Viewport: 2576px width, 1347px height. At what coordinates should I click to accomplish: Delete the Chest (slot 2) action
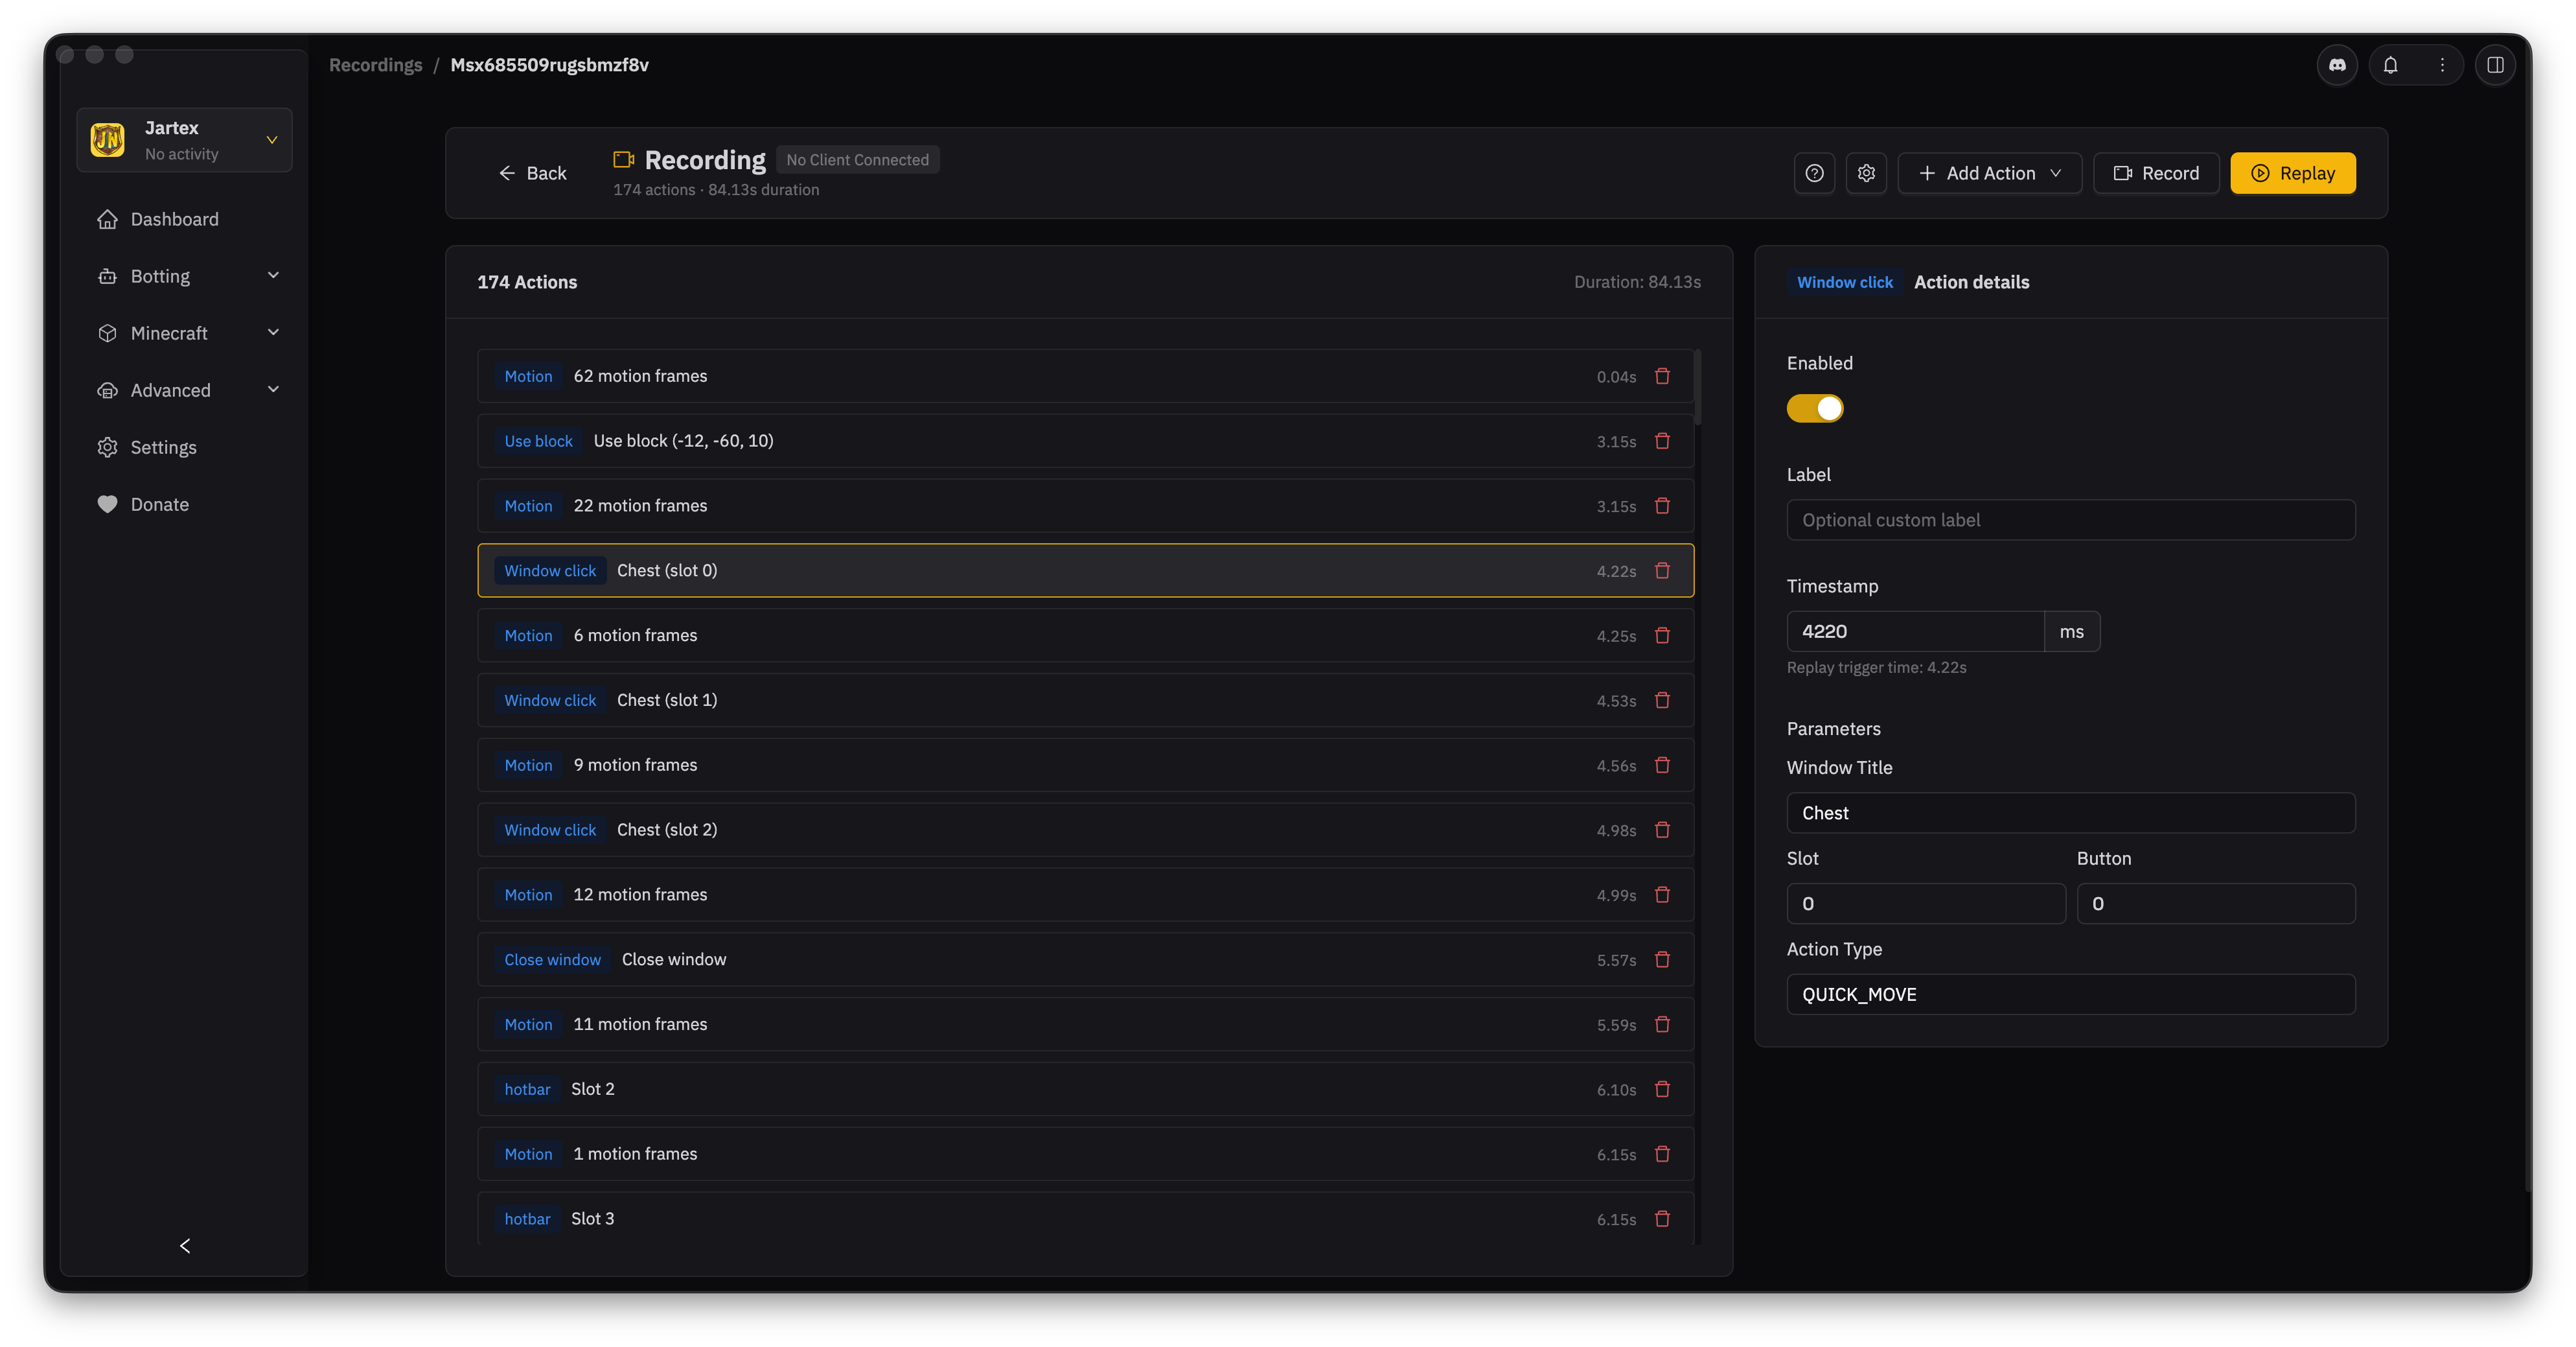point(1662,830)
